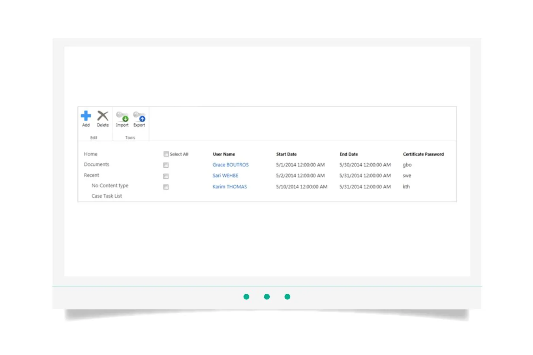This screenshot has width=533, height=355.
Task: Go to Home in the side navigation
Action: pyautogui.click(x=90, y=154)
